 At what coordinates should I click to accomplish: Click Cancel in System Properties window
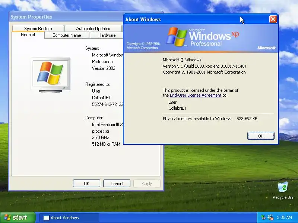117,183
